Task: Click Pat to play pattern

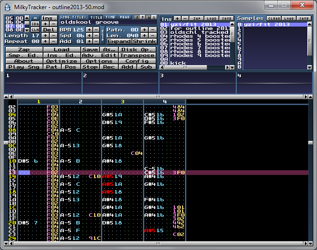Action: click(x=52, y=67)
